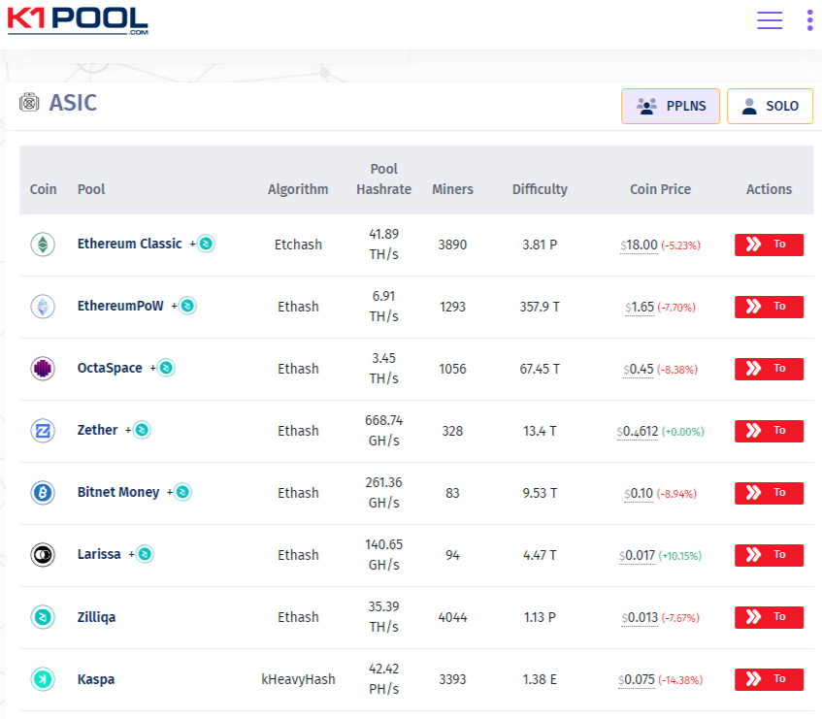Click the Actions column header
Image resolution: width=822 pixels, height=719 pixels.
click(769, 189)
